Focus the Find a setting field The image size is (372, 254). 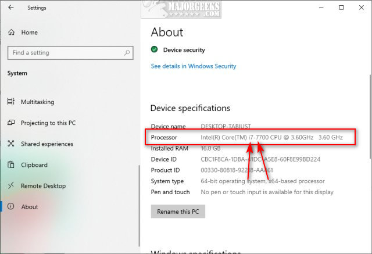tap(70, 53)
